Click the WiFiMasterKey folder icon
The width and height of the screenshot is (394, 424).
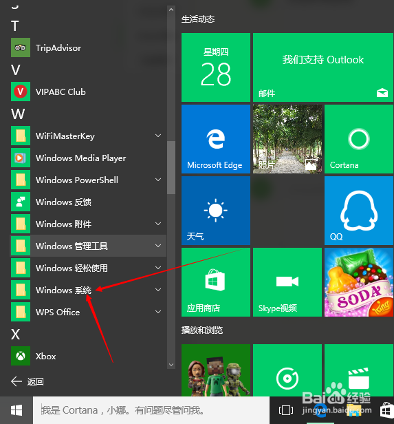[x=21, y=136]
